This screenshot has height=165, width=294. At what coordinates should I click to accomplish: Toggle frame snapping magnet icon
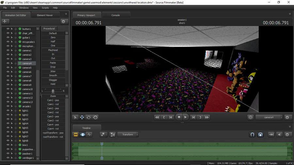(260, 134)
